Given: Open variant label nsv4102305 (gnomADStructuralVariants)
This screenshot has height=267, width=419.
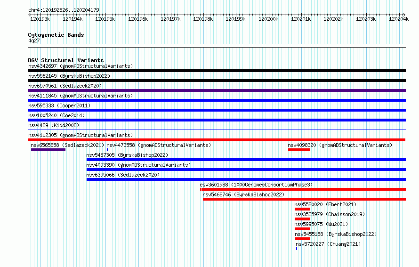Looking at the screenshot, I should (x=81, y=135).
